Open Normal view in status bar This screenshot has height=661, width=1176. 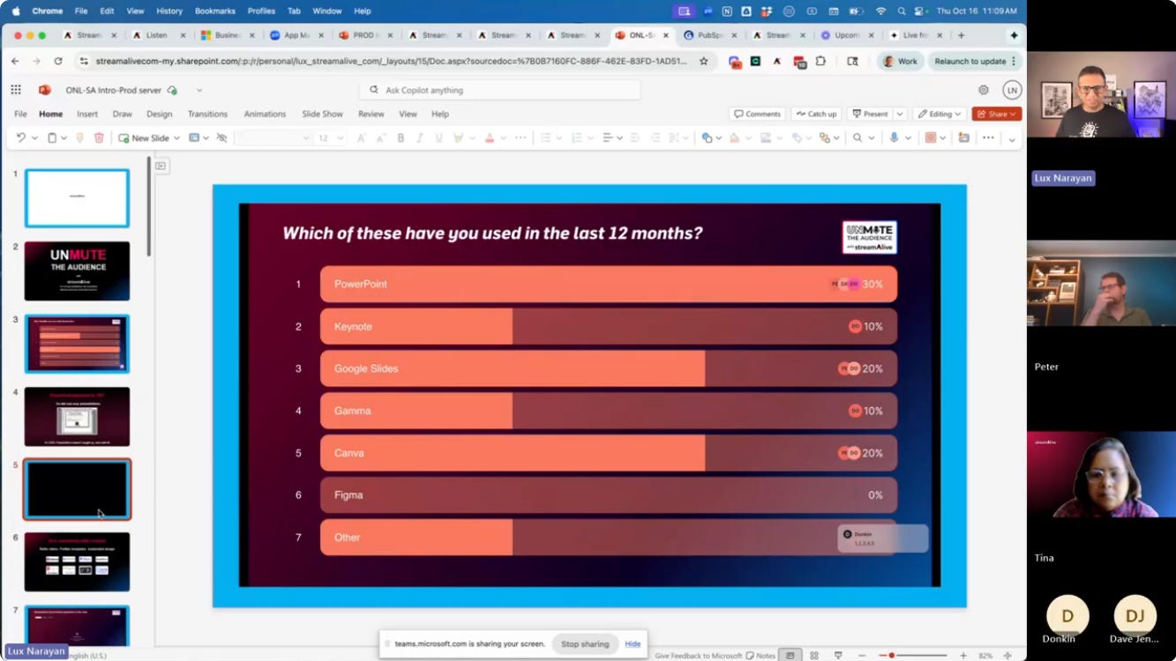(x=790, y=656)
